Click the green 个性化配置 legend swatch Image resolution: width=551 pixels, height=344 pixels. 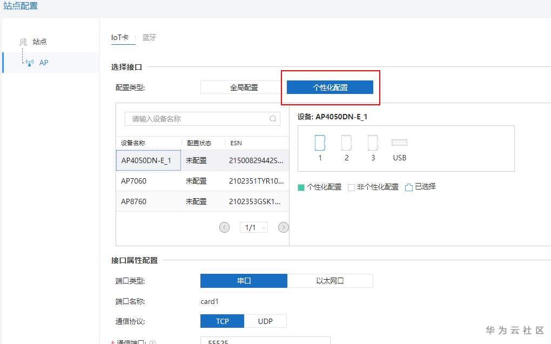pos(301,187)
